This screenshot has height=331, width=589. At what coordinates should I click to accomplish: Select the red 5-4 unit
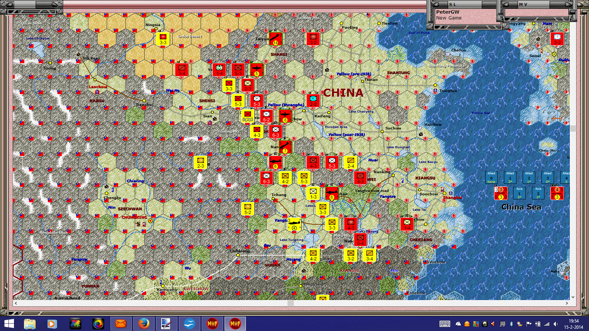click(360, 240)
